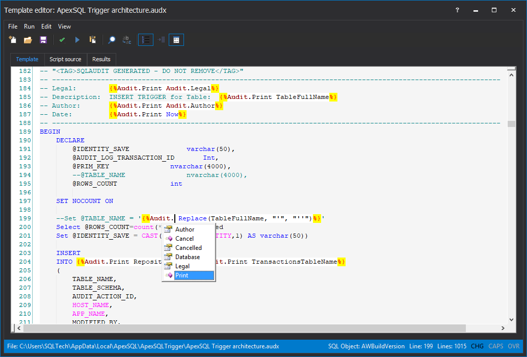Click the green checkmark validate icon
Screen dimensions: 527x357
[x=62, y=40]
